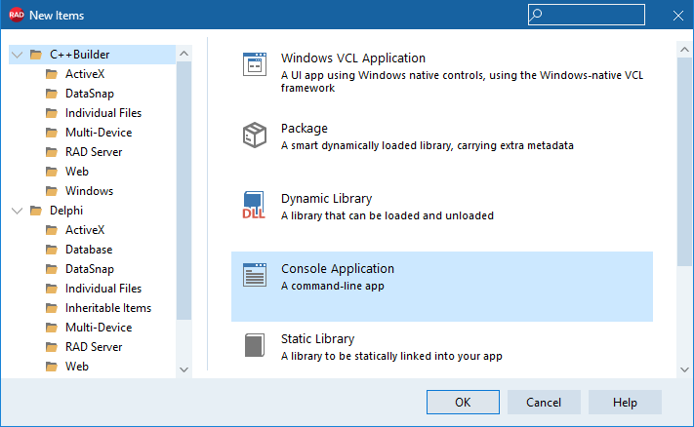Image resolution: width=694 pixels, height=427 pixels.
Task: Click the folder icon beside Database
Action: point(52,250)
